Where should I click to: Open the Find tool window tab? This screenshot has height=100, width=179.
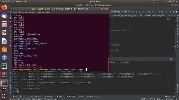point(22,96)
